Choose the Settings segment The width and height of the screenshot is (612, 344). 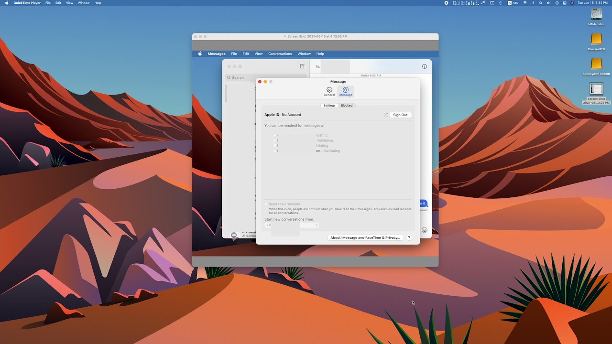329,106
